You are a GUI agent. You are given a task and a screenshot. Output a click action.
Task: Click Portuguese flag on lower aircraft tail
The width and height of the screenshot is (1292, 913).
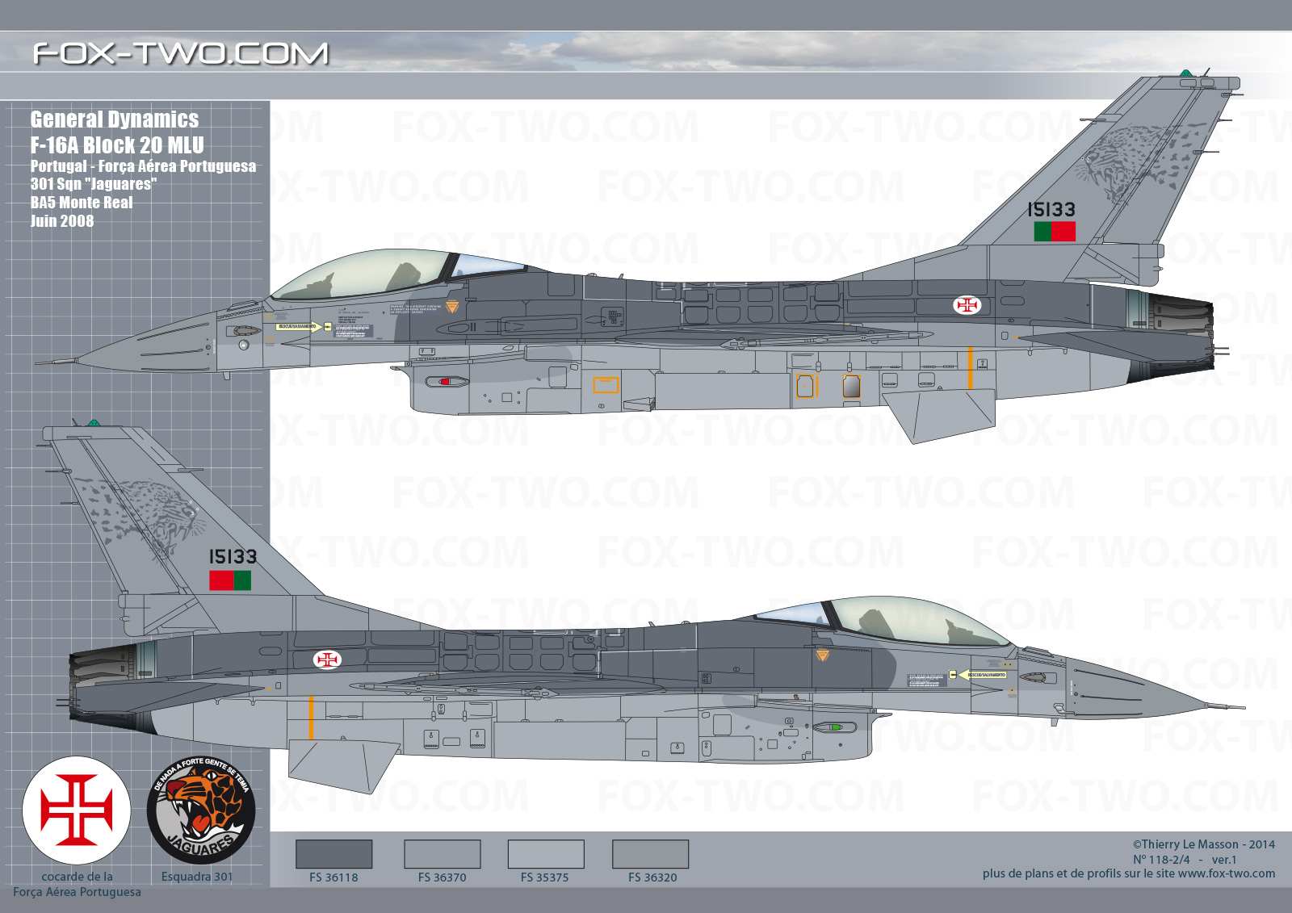(230, 580)
